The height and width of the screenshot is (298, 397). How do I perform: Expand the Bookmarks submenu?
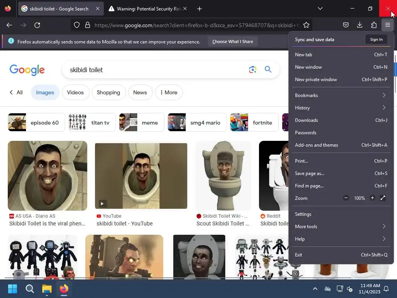[341, 95]
